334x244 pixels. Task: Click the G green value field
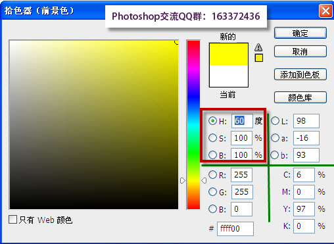point(242,192)
